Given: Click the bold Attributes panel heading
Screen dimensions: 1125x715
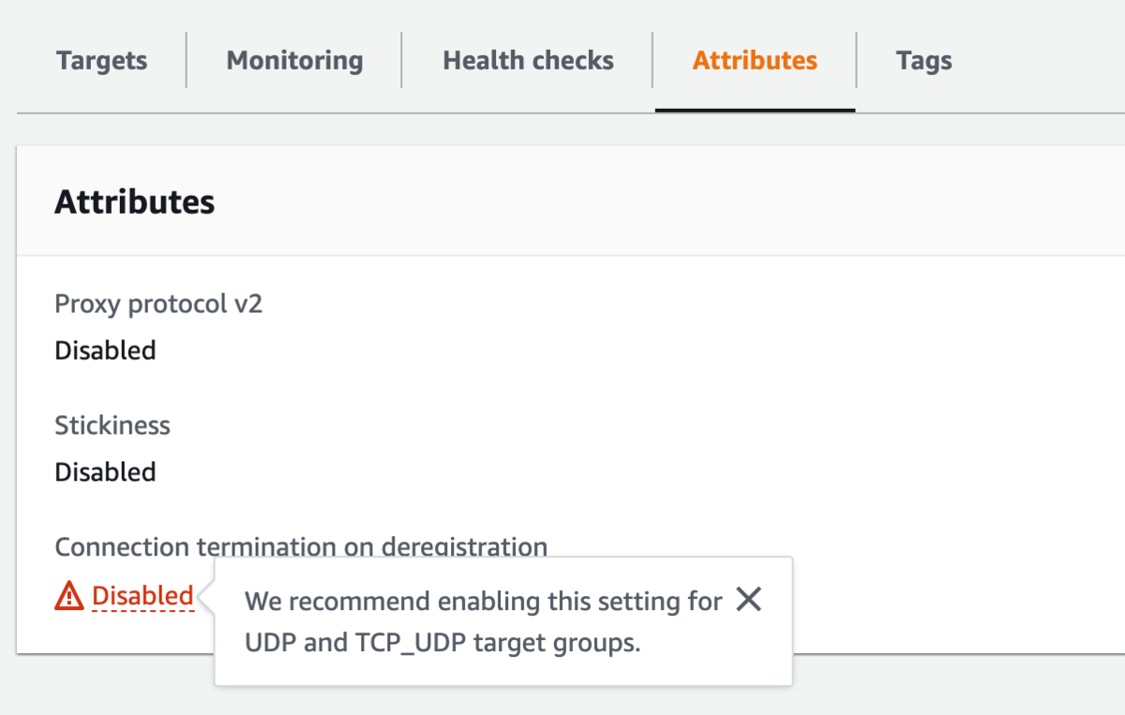Looking at the screenshot, I should pyautogui.click(x=135, y=201).
